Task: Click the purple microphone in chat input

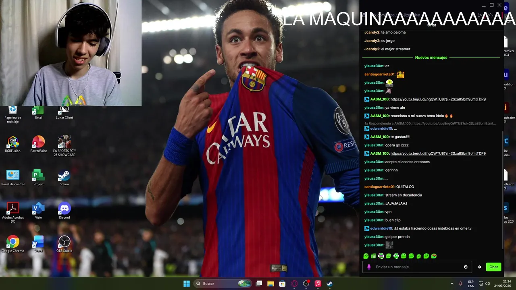Action: (368, 267)
